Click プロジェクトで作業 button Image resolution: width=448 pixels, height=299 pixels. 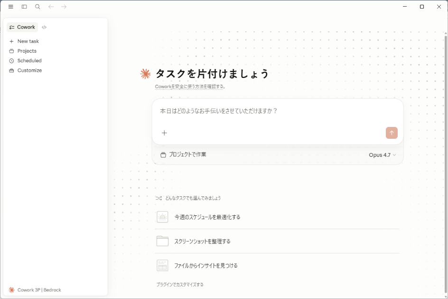183,155
